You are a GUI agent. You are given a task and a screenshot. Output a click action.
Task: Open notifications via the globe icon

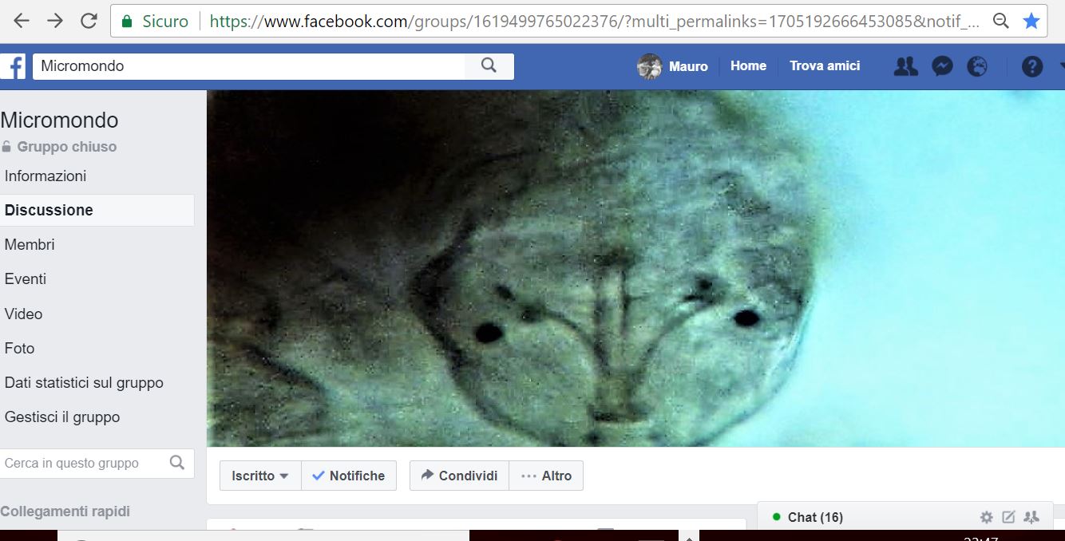pos(977,66)
